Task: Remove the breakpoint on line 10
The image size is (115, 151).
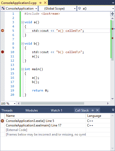Action: pyautogui.click(x=2, y=52)
